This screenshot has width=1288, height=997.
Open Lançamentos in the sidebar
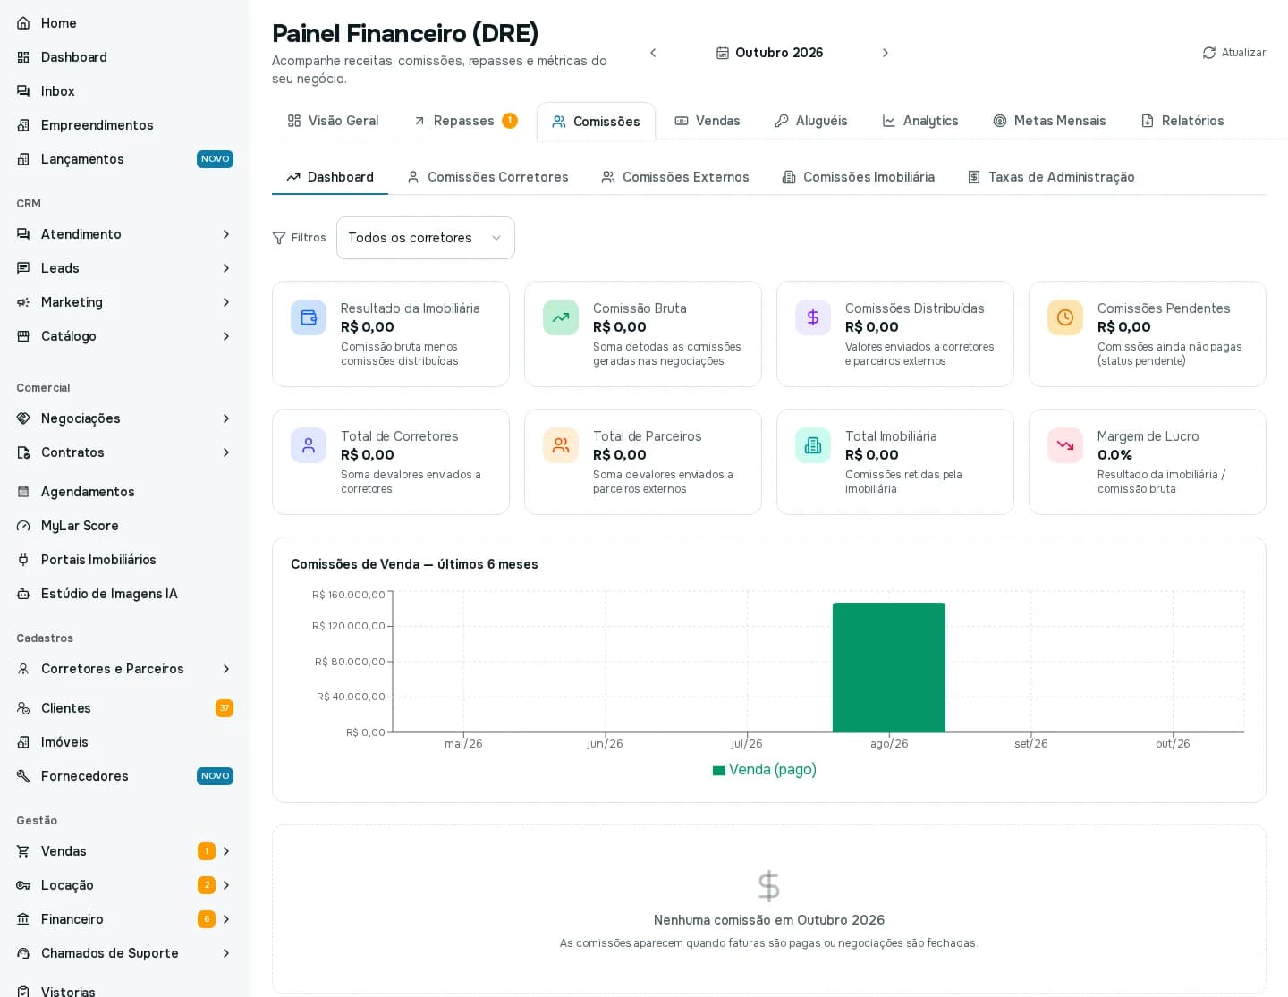124,159
